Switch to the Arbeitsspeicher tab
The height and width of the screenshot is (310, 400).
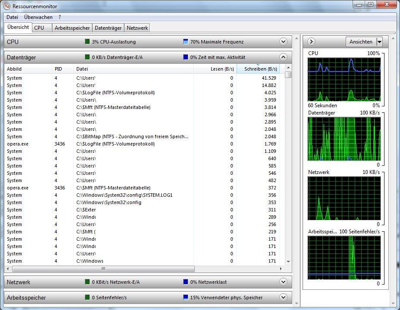point(72,28)
